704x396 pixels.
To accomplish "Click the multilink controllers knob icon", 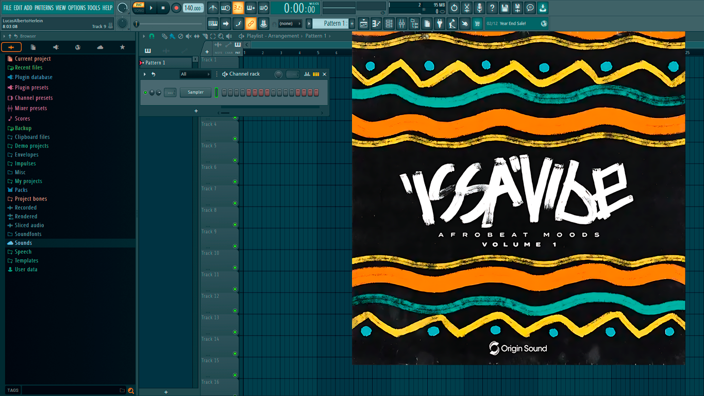I will tap(263, 23).
